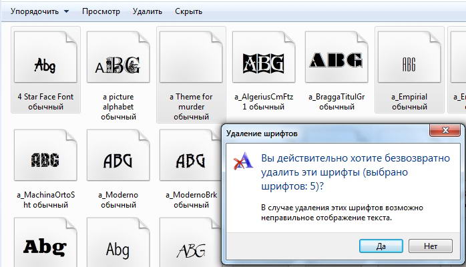466x267 pixels.
Task: Click the 'a_Moderno обычный' label
Action: [118, 200]
